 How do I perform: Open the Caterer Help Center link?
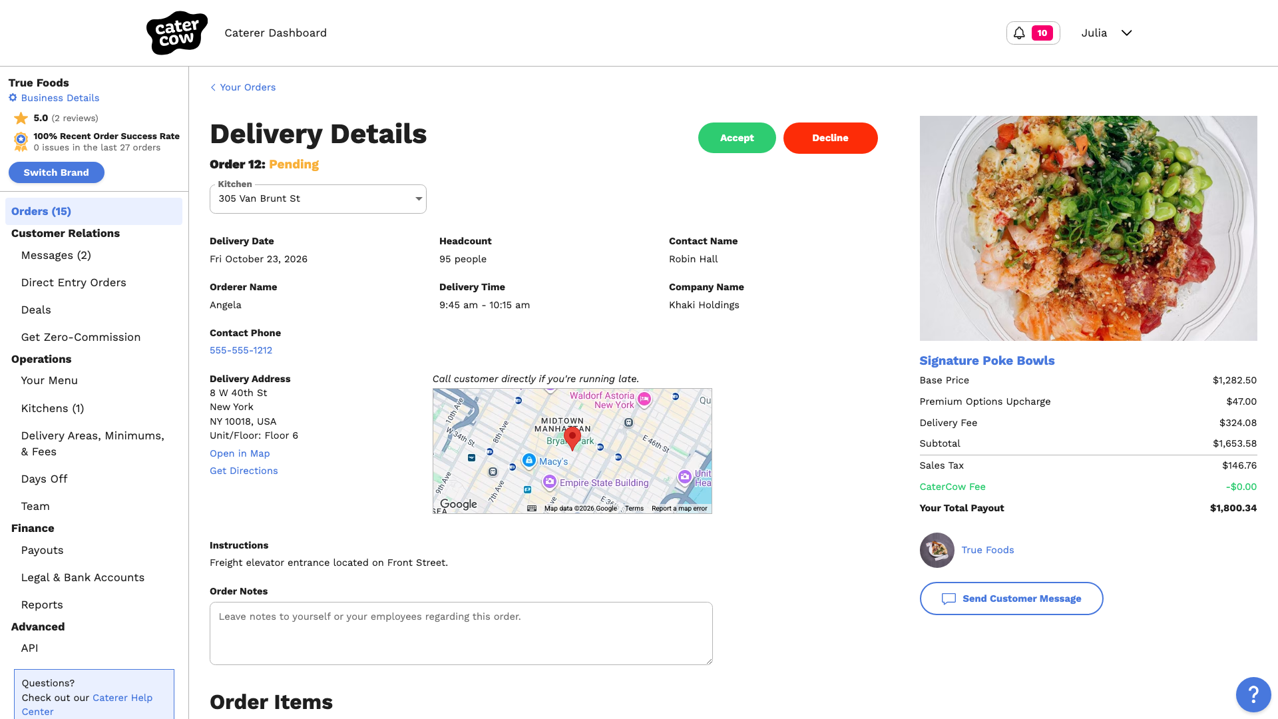coord(87,704)
